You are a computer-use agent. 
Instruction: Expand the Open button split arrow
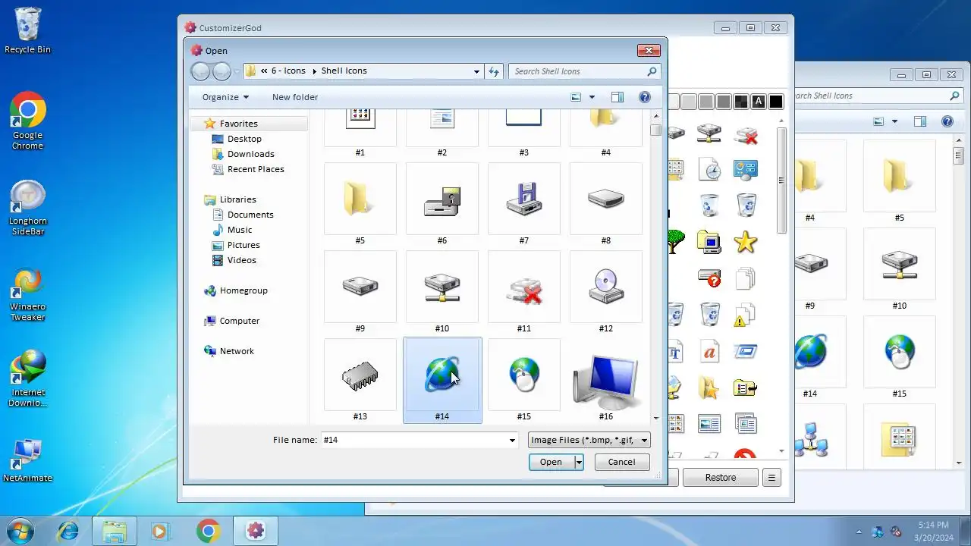[x=579, y=462]
